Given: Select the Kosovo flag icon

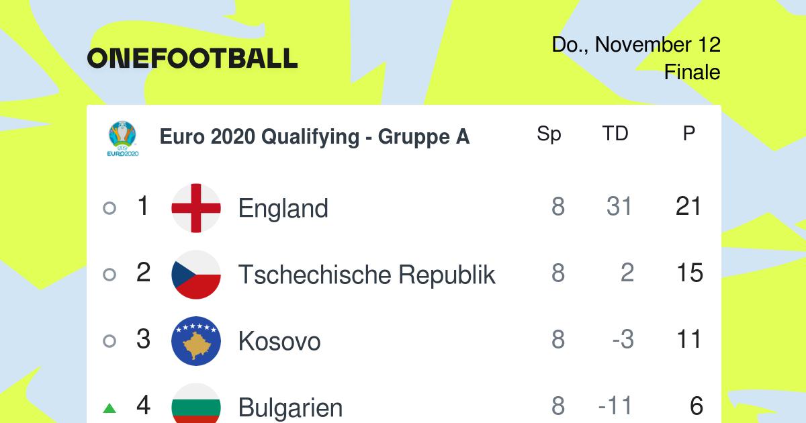Looking at the screenshot, I should point(196,341).
